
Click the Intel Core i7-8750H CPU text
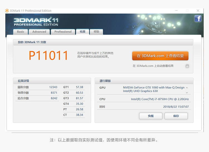[x=160, y=99]
